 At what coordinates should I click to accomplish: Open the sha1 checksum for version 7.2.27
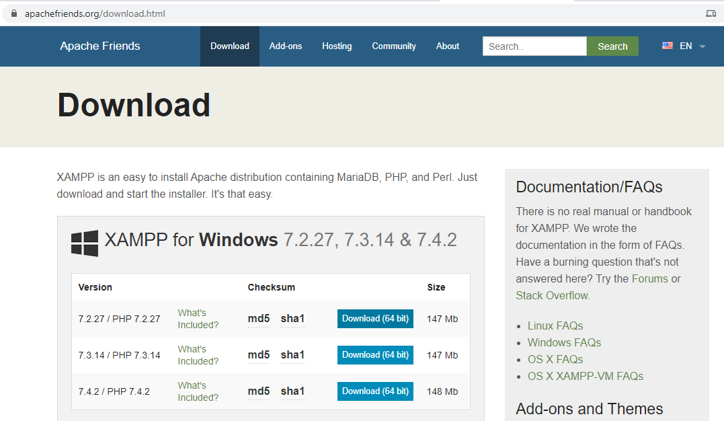pos(292,318)
